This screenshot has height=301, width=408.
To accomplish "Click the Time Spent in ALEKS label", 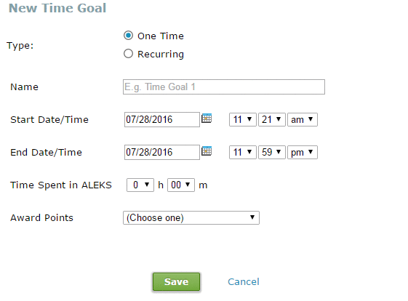I will (61, 185).
